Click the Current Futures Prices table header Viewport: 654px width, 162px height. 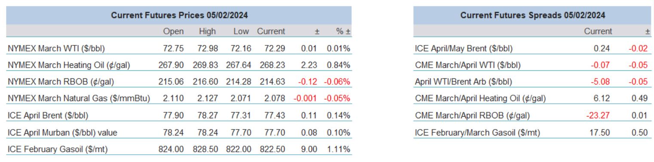(x=179, y=15)
